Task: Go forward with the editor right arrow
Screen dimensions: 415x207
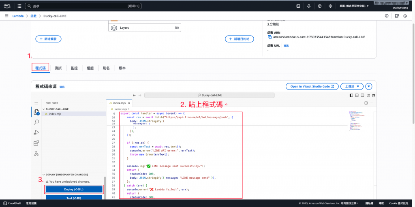Action: pyautogui.click(x=140, y=95)
